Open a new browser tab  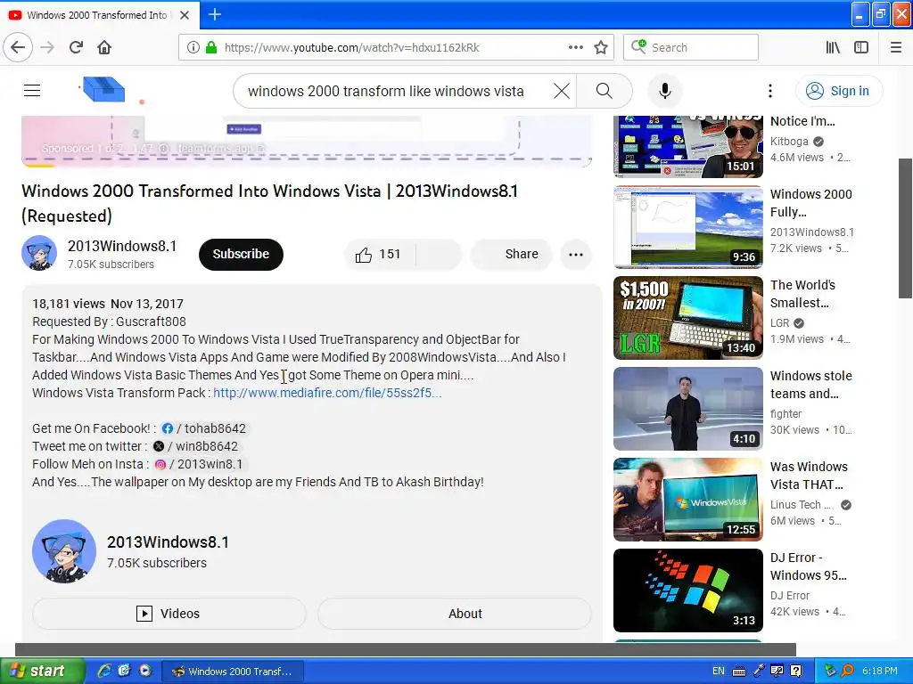coord(214,14)
